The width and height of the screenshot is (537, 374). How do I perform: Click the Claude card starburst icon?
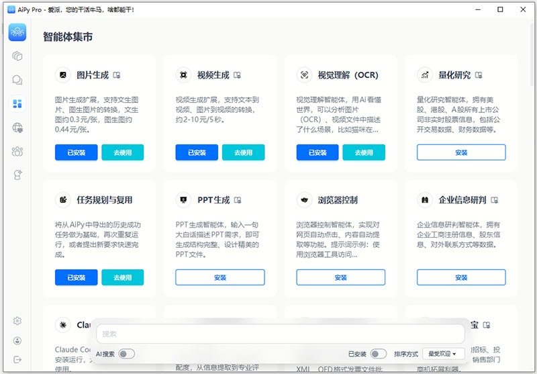(x=63, y=325)
